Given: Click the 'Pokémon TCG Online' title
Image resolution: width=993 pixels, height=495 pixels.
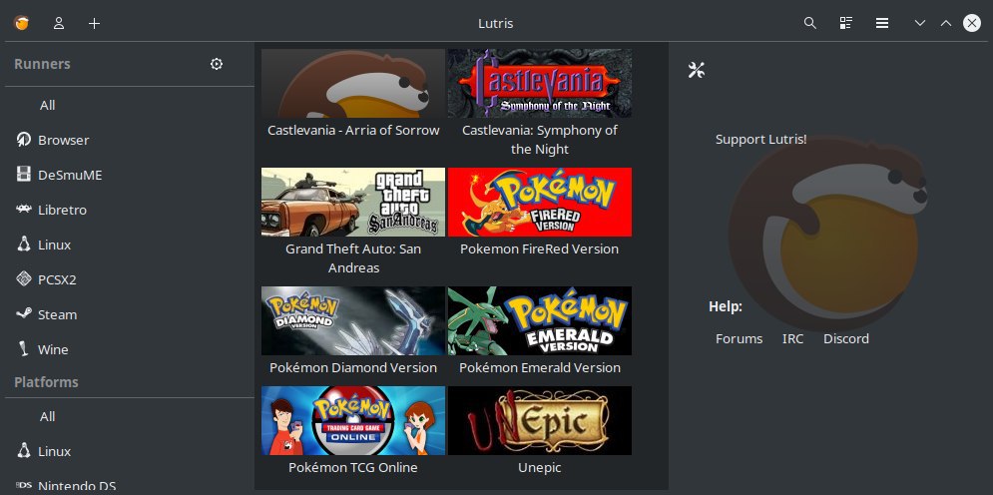Looking at the screenshot, I should pos(353,468).
